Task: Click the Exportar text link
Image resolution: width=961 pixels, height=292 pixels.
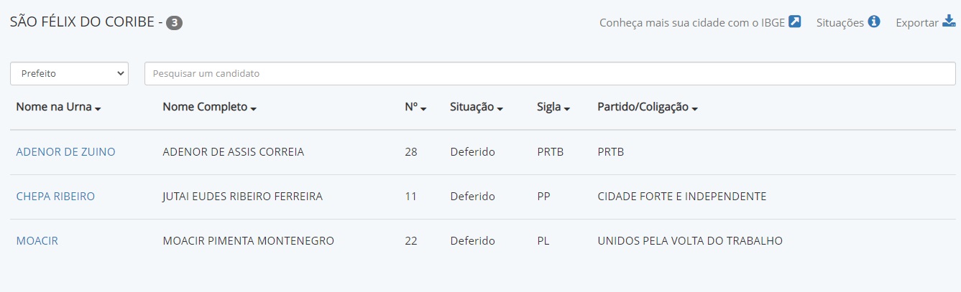Action: [917, 22]
